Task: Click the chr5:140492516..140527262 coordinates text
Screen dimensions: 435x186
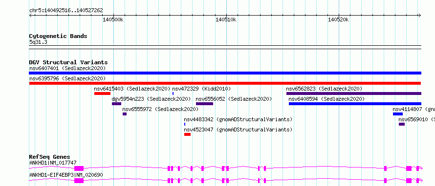Action: click(66, 11)
